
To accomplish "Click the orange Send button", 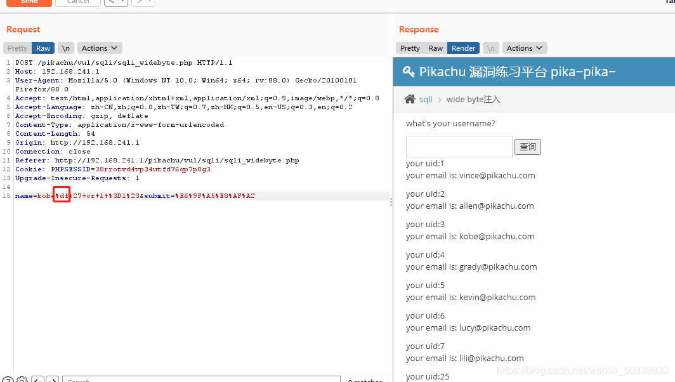I will click(29, 2).
